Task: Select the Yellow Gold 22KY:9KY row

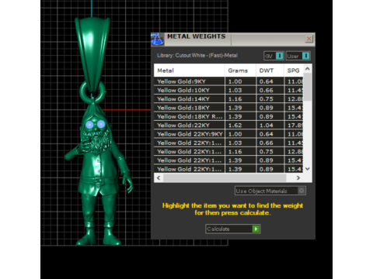Action: pyautogui.click(x=228, y=134)
